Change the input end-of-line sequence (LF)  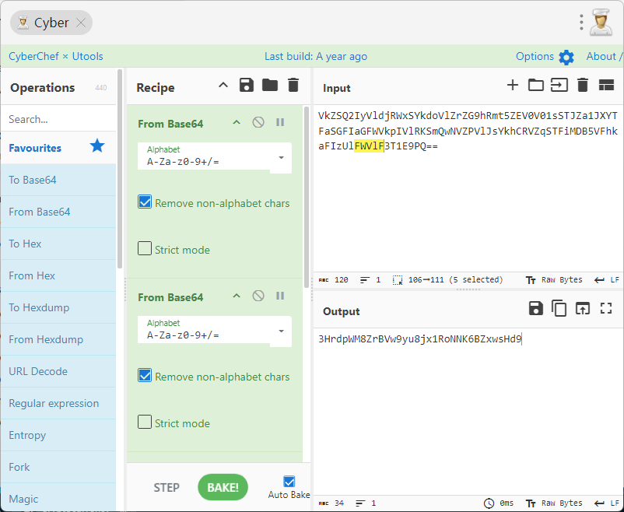pyautogui.click(x=606, y=280)
